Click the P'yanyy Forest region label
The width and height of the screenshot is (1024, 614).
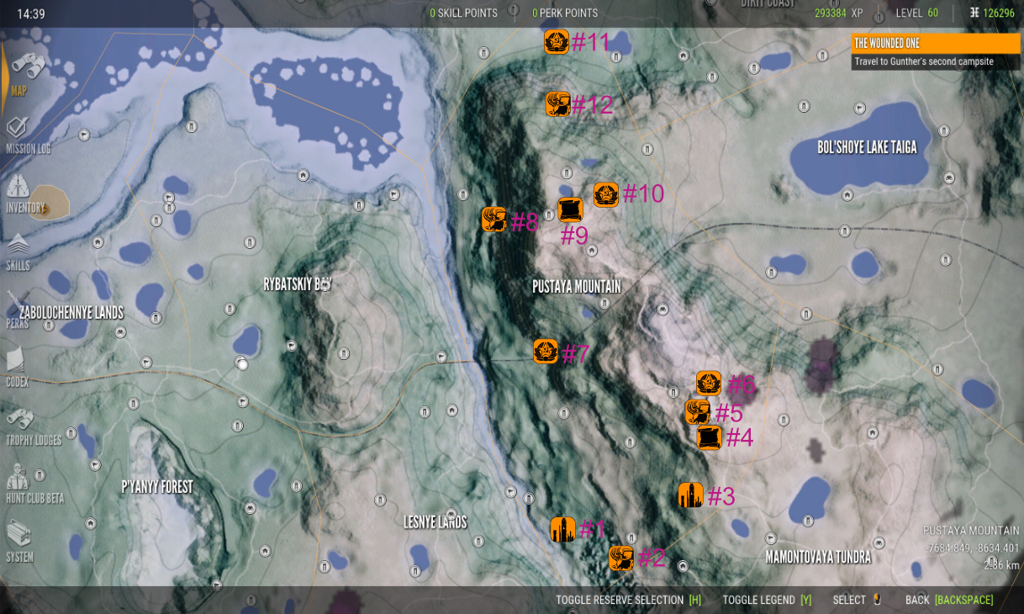click(157, 487)
